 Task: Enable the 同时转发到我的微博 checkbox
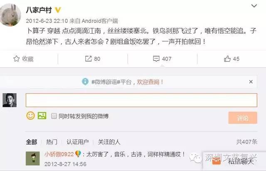click(54, 116)
